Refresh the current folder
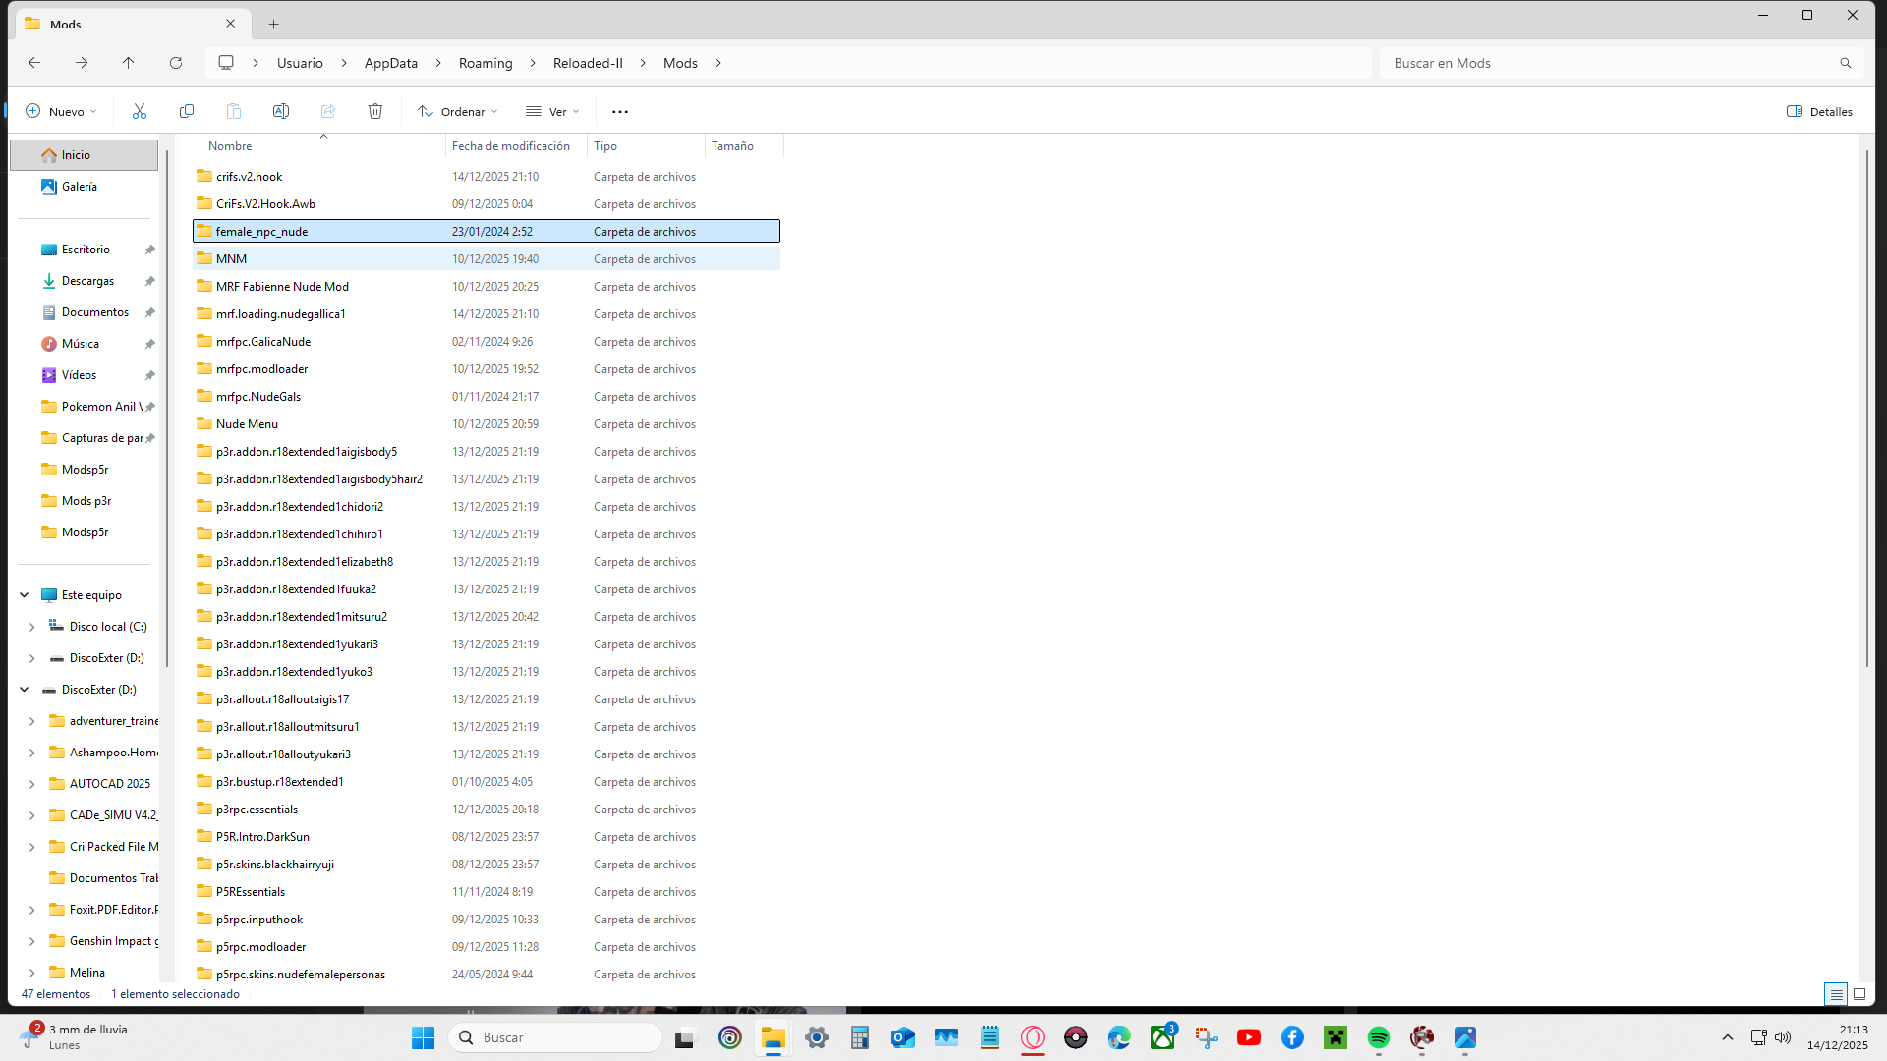1887x1061 pixels. tap(176, 63)
